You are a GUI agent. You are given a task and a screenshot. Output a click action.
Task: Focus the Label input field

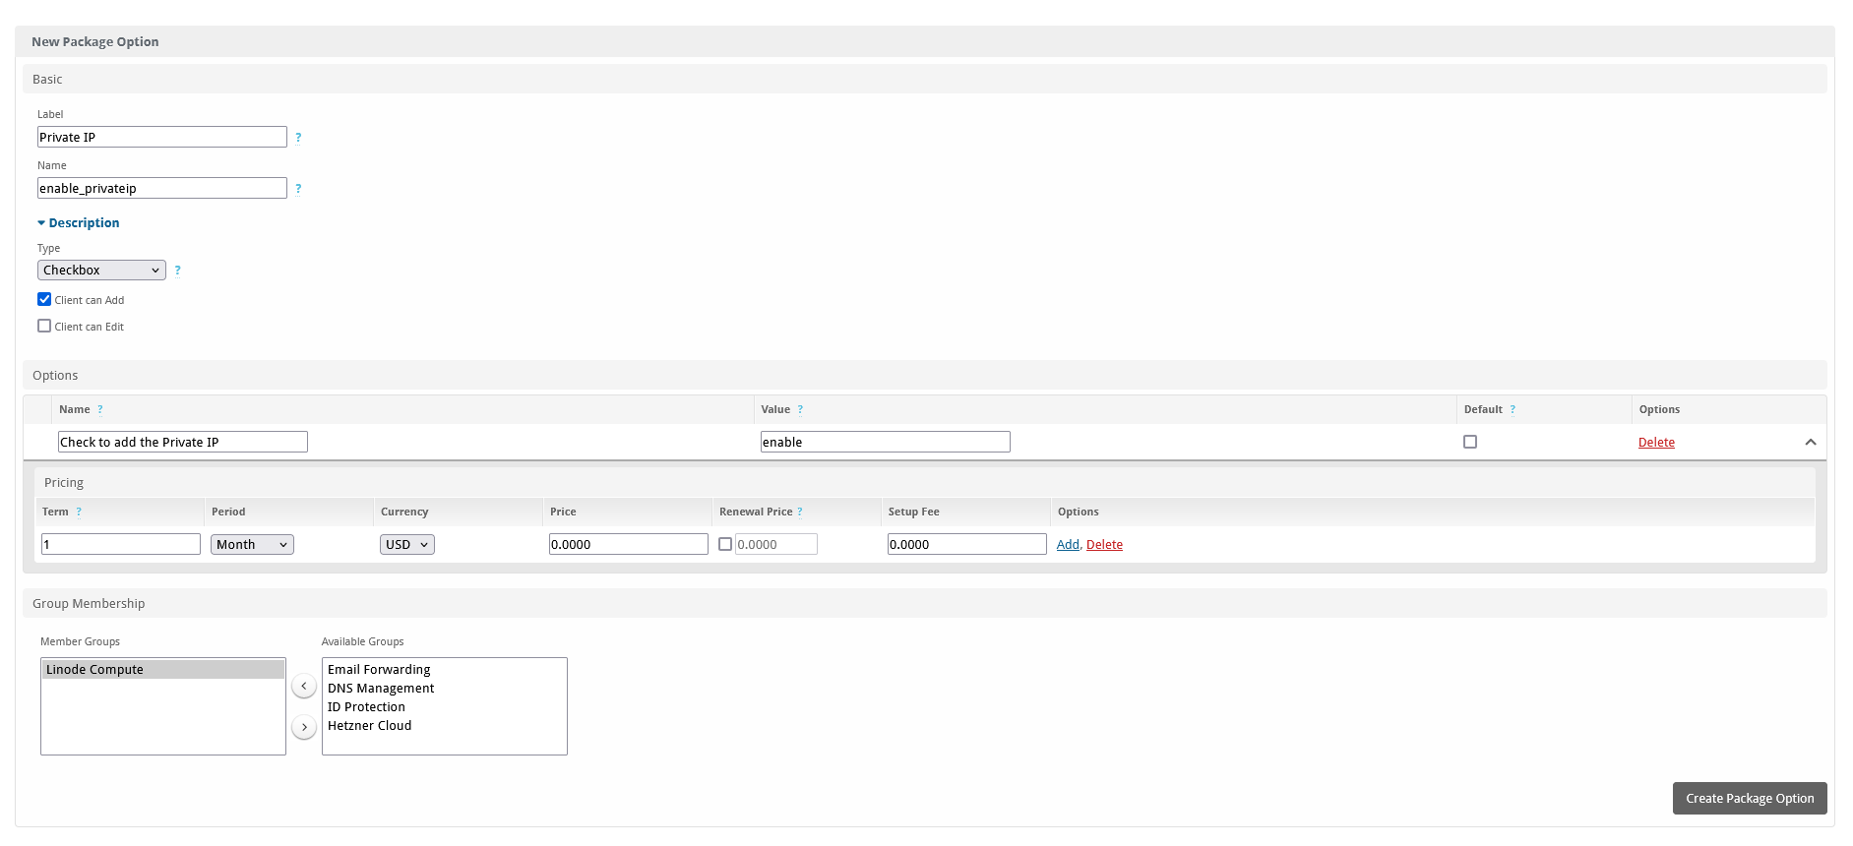pos(162,137)
